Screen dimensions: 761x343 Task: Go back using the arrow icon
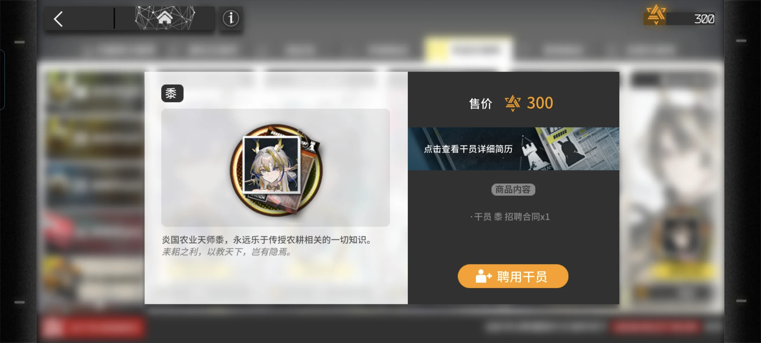pos(58,19)
